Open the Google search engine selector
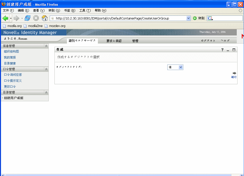 click(x=210, y=18)
